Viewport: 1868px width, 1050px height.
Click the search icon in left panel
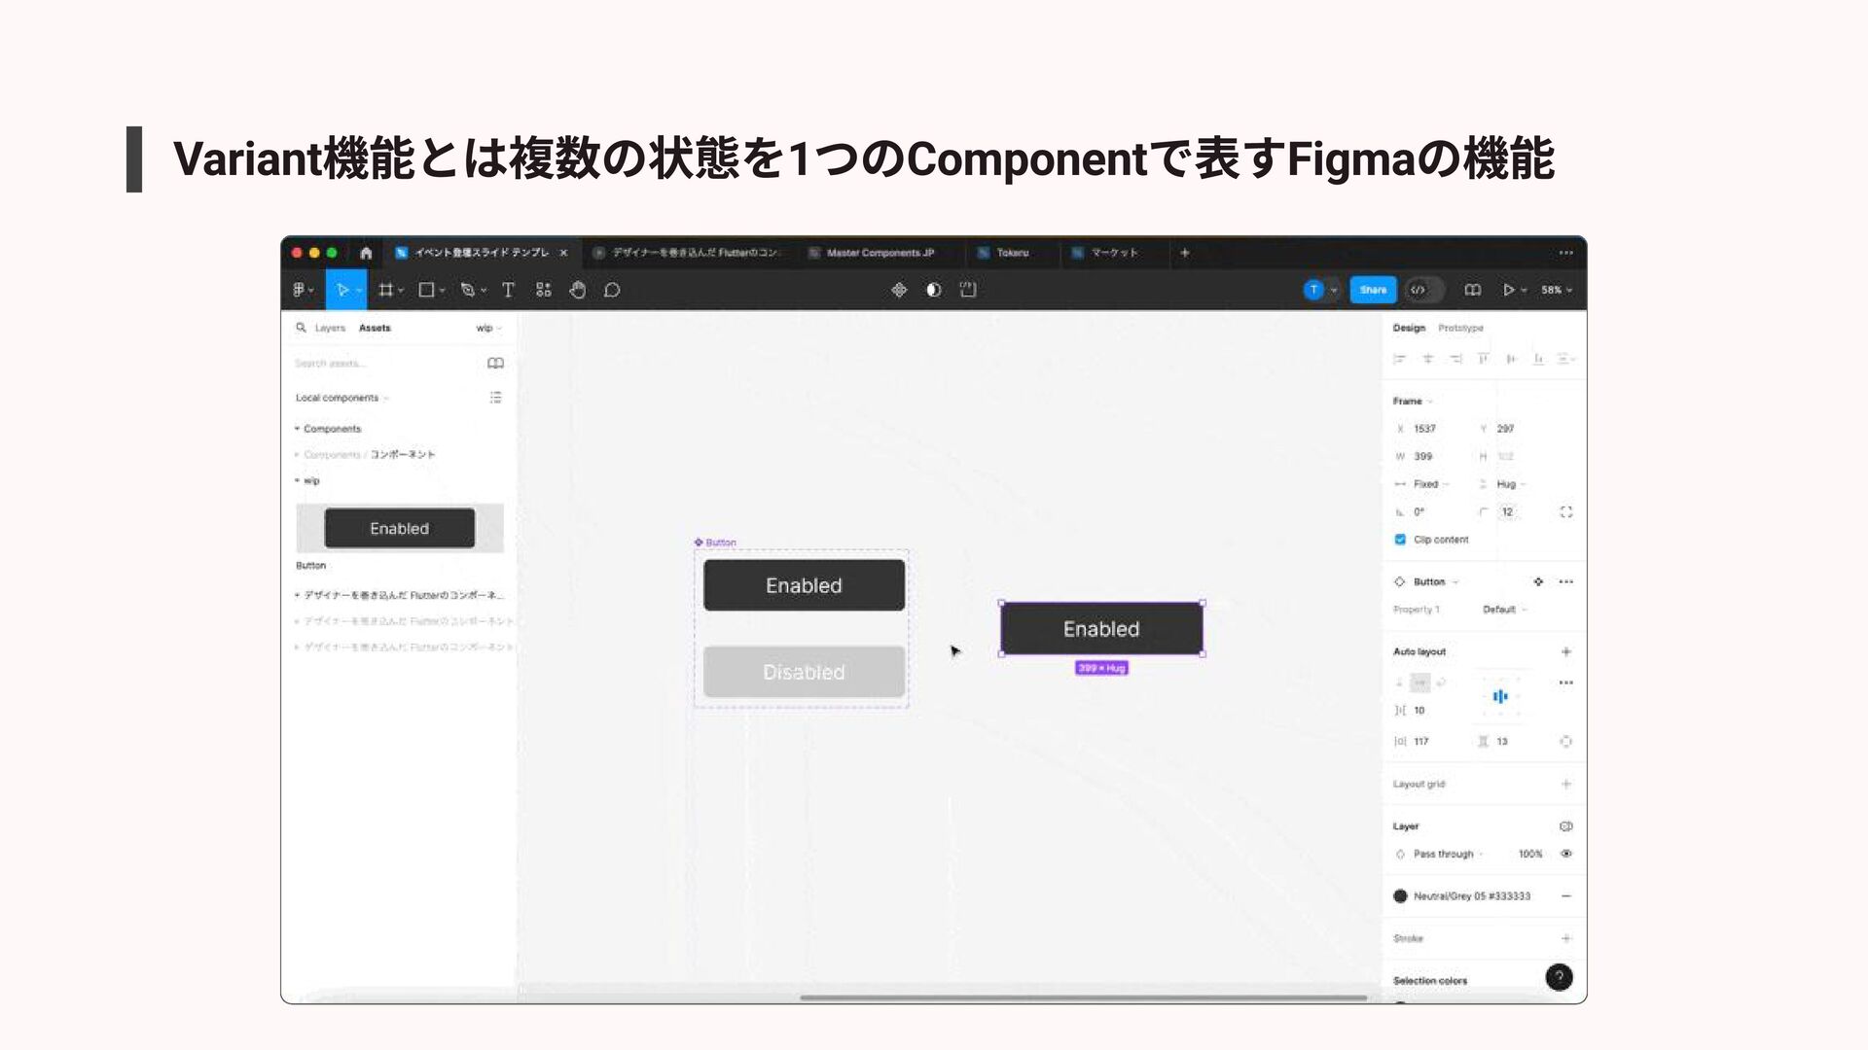pyautogui.click(x=302, y=328)
